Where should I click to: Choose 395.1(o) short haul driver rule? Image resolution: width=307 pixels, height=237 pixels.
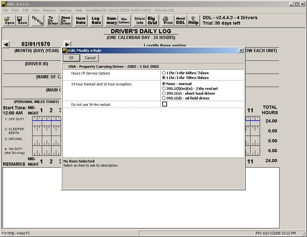coord(164,93)
